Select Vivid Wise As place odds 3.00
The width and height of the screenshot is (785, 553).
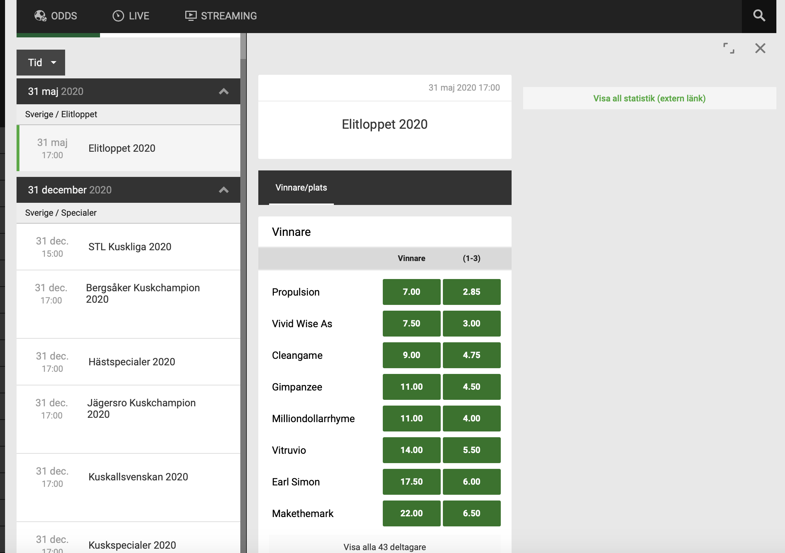pos(472,323)
